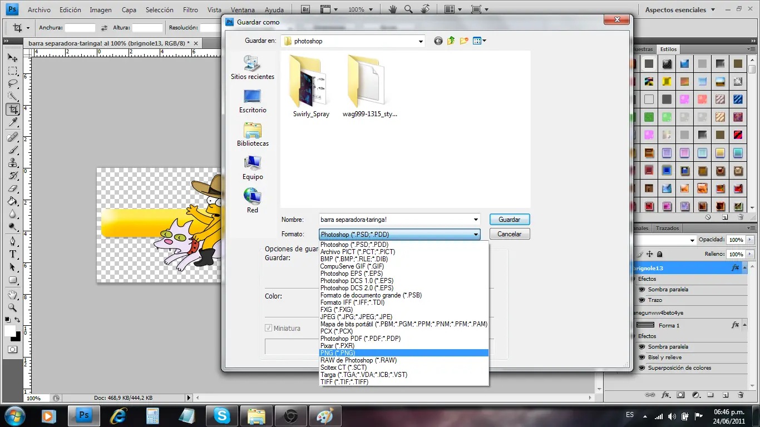Create a new folder in save dialog
Screen dimensions: 760x427
464,41
